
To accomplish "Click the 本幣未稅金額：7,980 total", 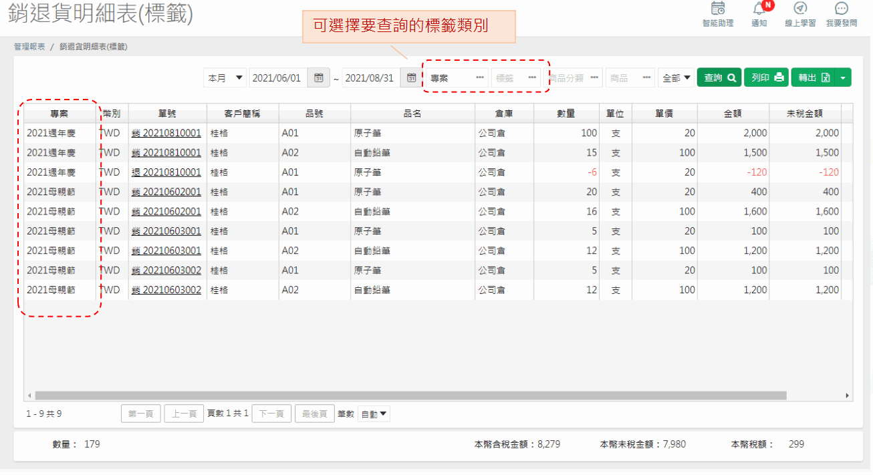I will point(642,444).
